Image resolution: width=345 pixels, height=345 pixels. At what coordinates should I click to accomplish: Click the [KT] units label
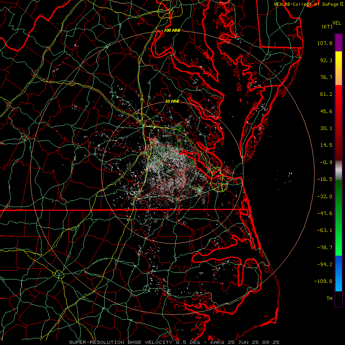pos(327,26)
